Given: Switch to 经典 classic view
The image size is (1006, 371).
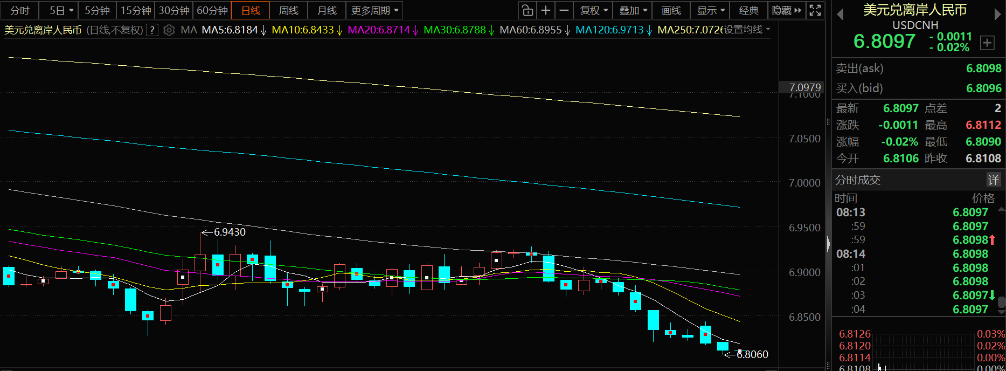Looking at the screenshot, I should click(x=748, y=10).
